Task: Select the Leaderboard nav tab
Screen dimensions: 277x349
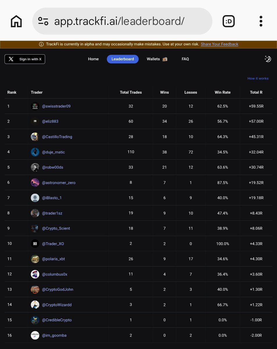Action: click(123, 59)
